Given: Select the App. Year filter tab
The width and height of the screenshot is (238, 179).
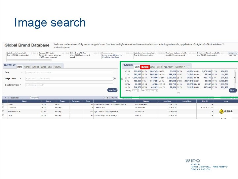Looking at the screenshot, I should [x=168, y=67].
